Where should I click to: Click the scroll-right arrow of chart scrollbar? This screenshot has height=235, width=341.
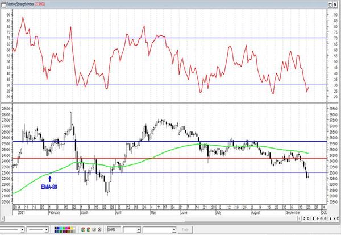coord(300,218)
